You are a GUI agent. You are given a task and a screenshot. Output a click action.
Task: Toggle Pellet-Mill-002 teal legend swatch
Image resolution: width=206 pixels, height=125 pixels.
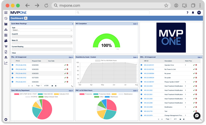pyautogui.click(x=40, y=94)
